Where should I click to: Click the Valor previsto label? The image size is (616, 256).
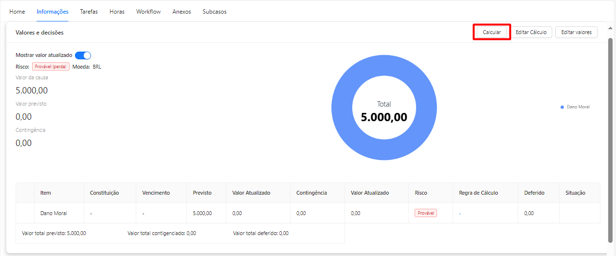(31, 104)
